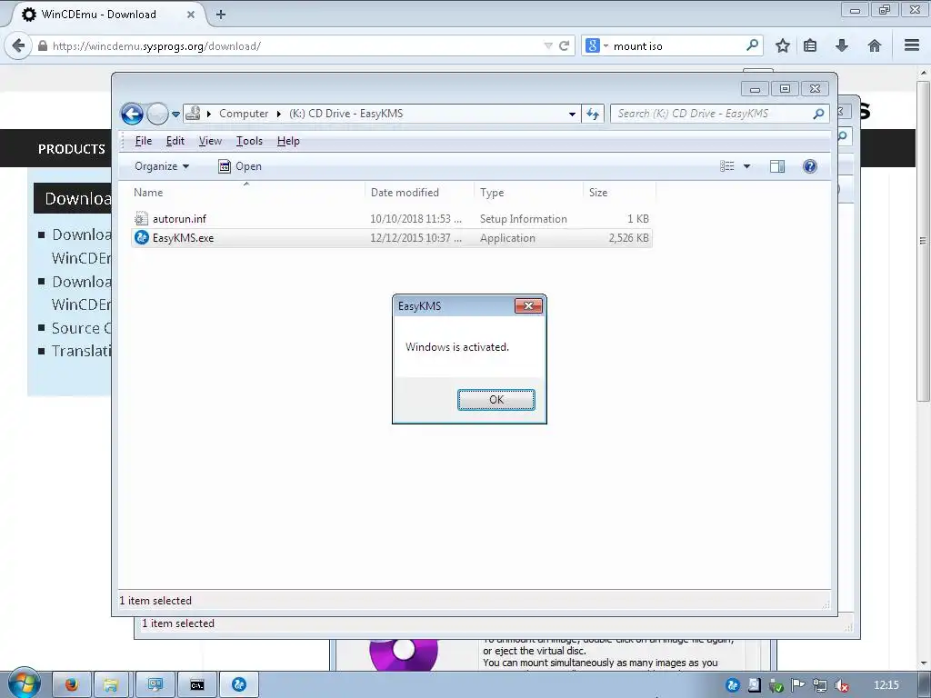The width and height of the screenshot is (931, 698).
Task: Change the view with the views icon
Action: [x=727, y=166]
